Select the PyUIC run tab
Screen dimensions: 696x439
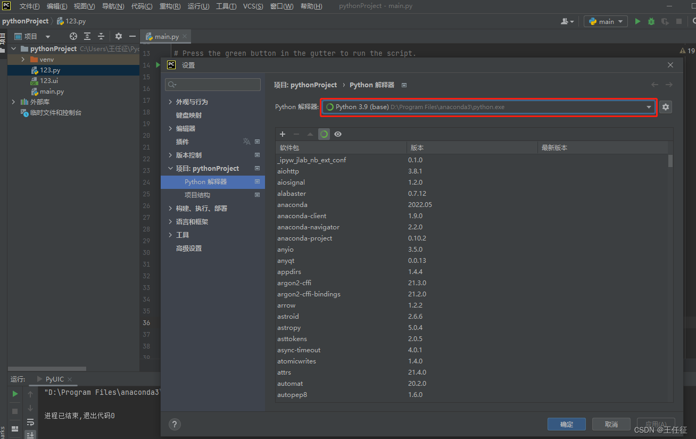(54, 379)
